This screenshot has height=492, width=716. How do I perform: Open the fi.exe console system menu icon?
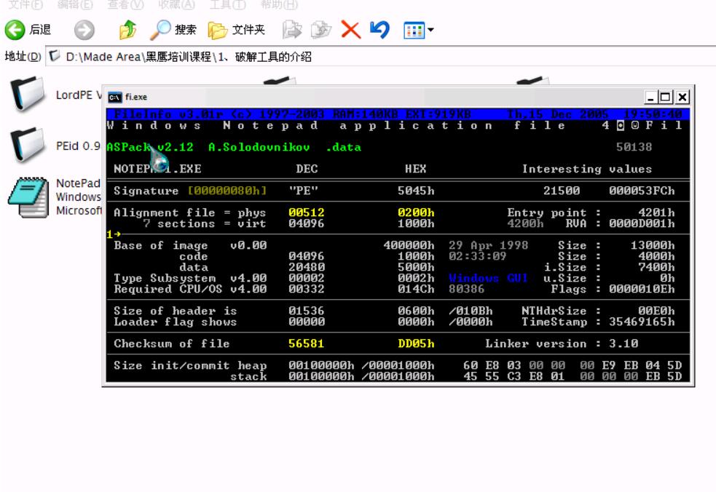pos(115,97)
